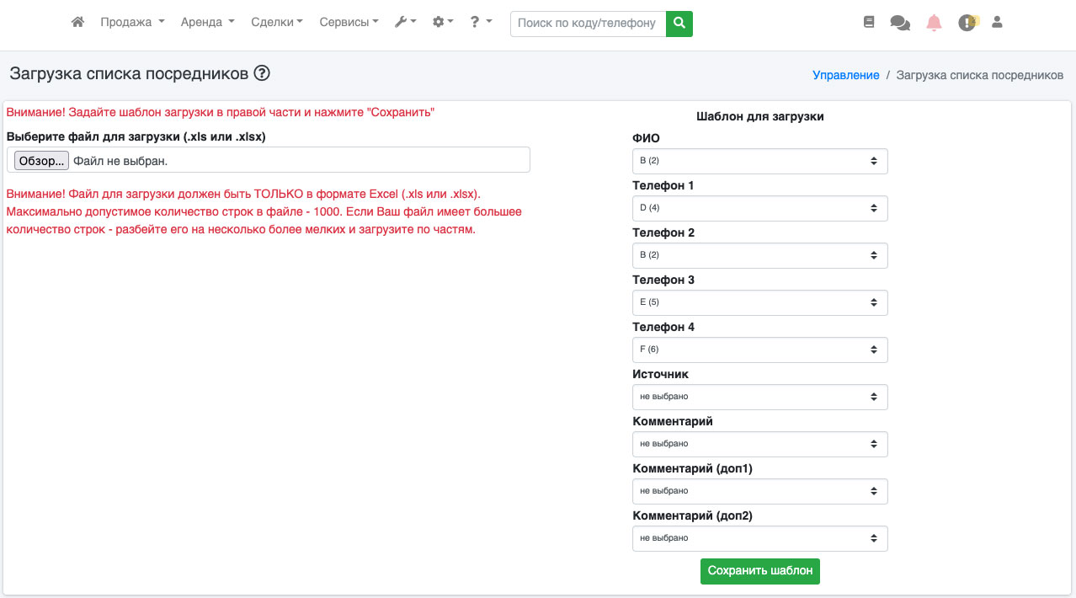Expand the Источник dropdown
This screenshot has width=1076, height=598.
(759, 397)
